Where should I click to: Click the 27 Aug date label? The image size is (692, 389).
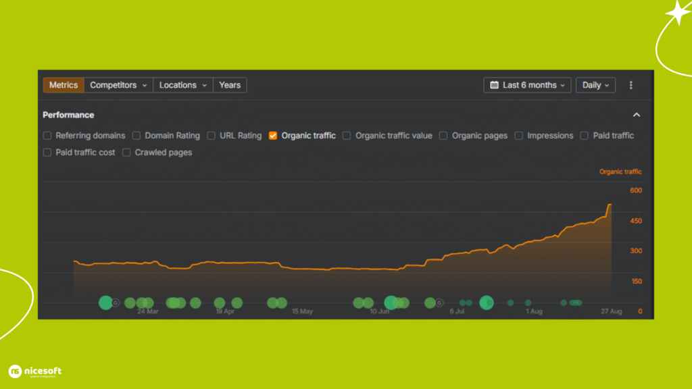pyautogui.click(x=611, y=311)
